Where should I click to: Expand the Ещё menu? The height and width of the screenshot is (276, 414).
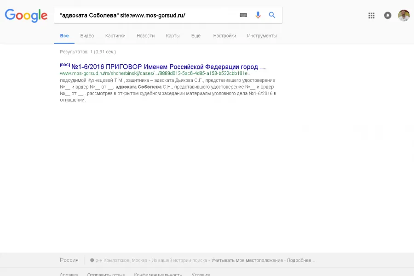[x=196, y=36]
